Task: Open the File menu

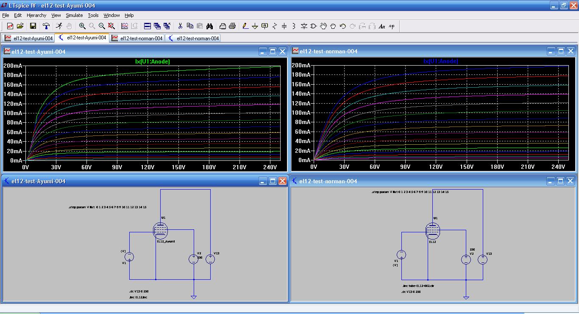Action: click(6, 15)
